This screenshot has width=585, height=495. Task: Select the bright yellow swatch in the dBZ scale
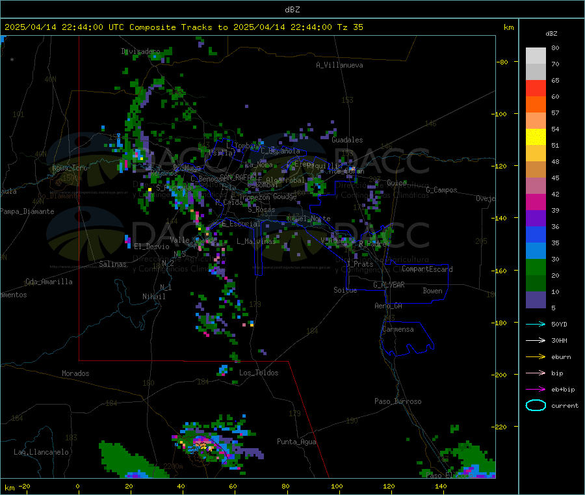click(536, 137)
